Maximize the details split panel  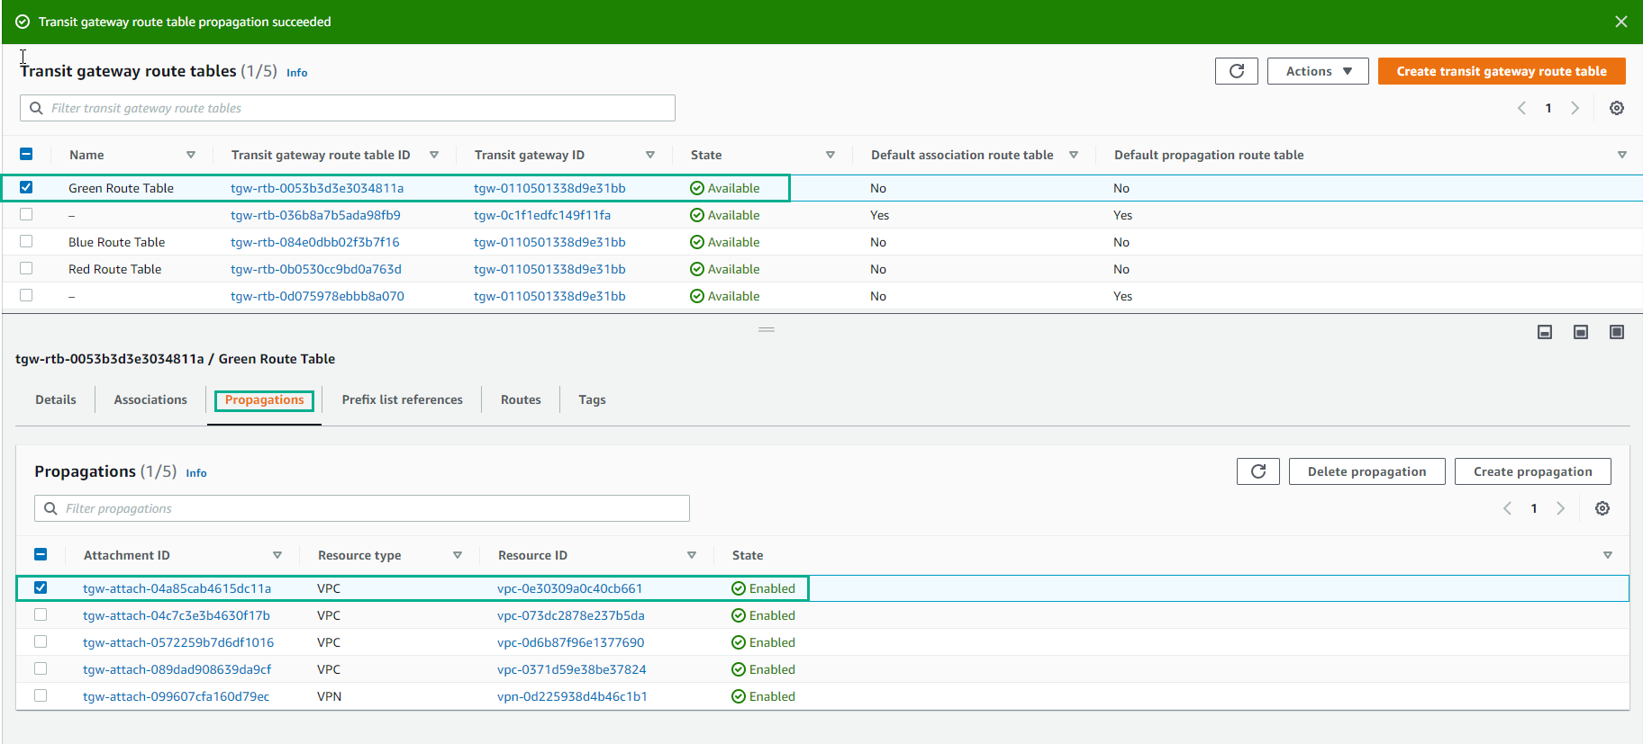coord(1617,332)
